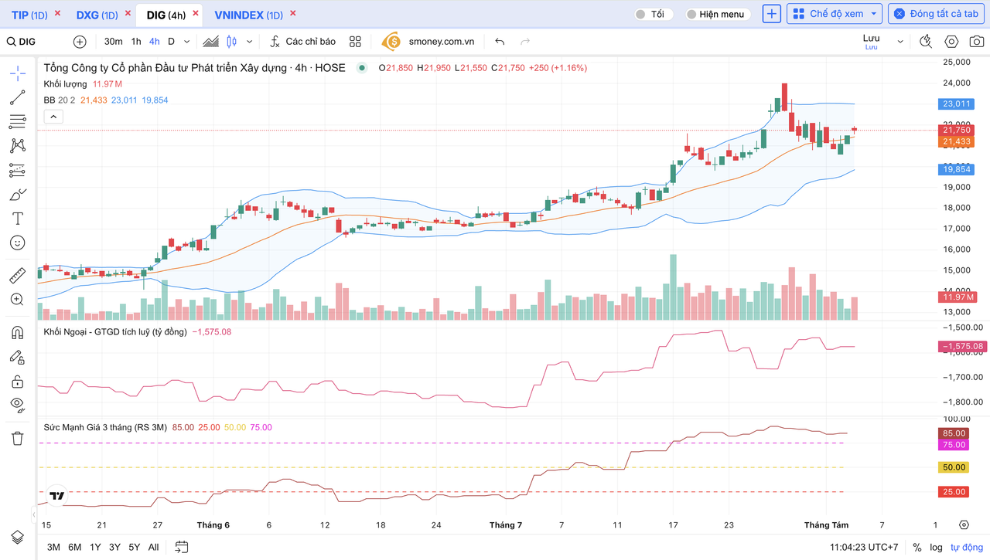Open time axis settings gear icon

pos(964,524)
